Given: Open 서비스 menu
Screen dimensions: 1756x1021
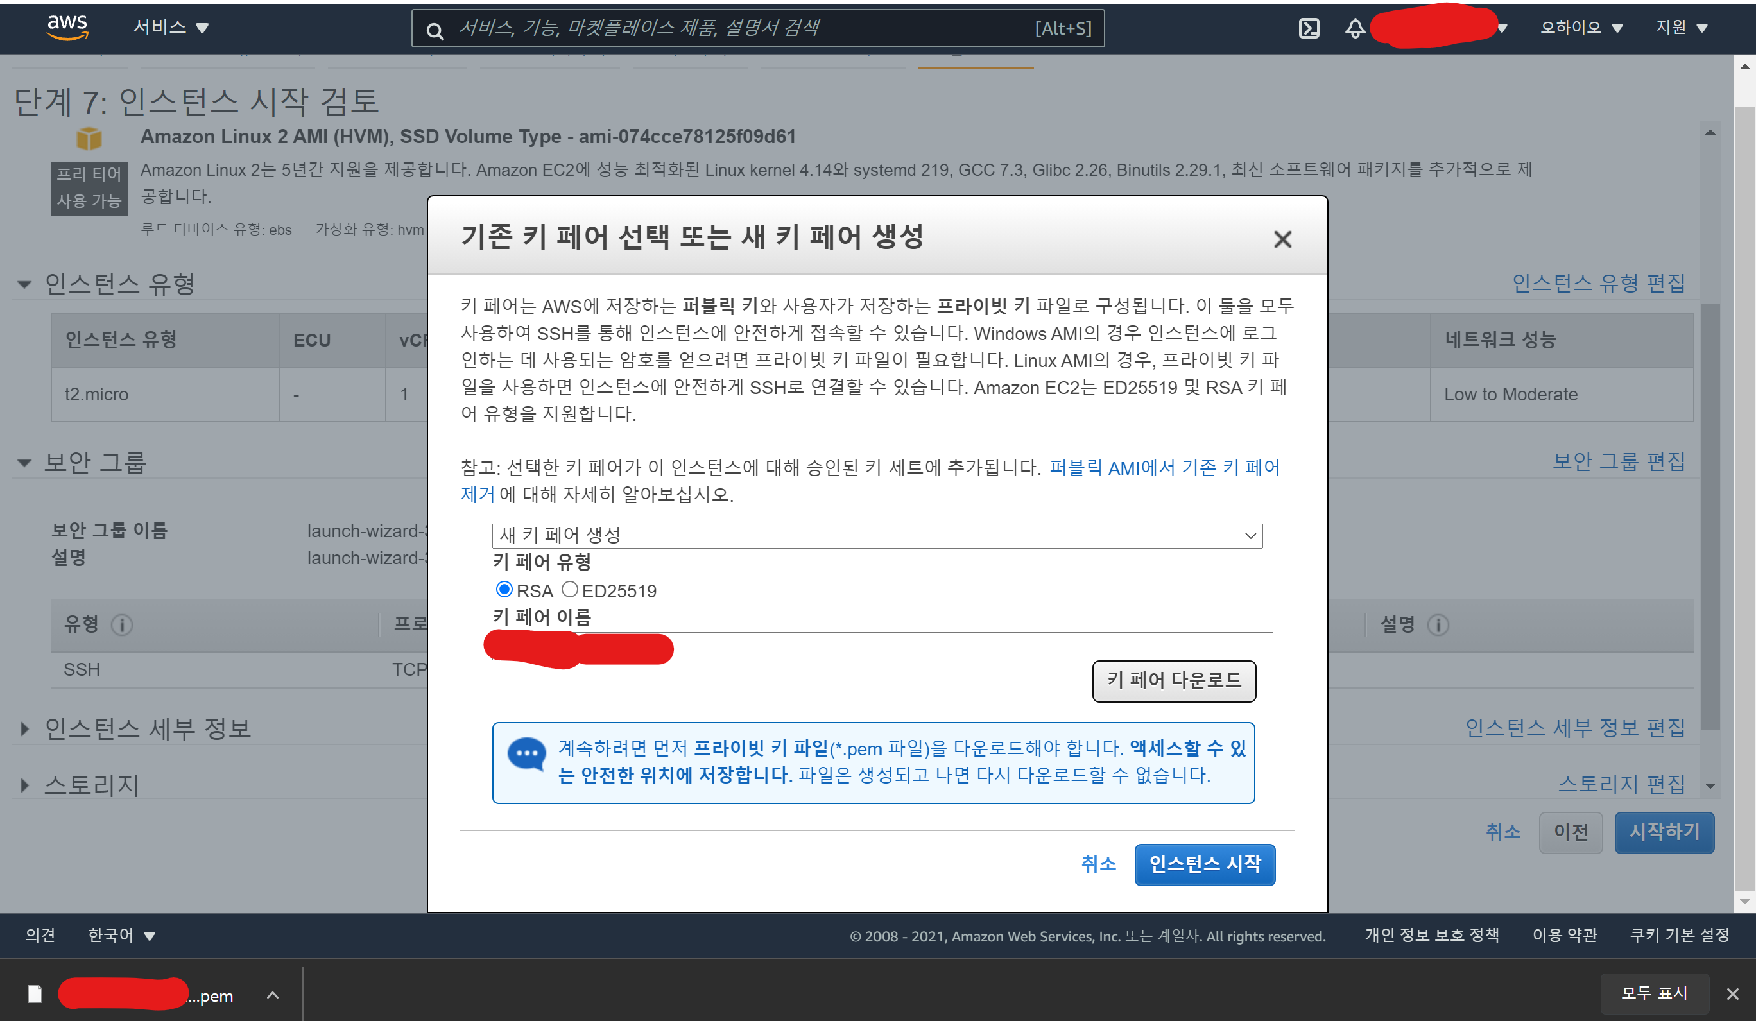Looking at the screenshot, I should coord(171,27).
